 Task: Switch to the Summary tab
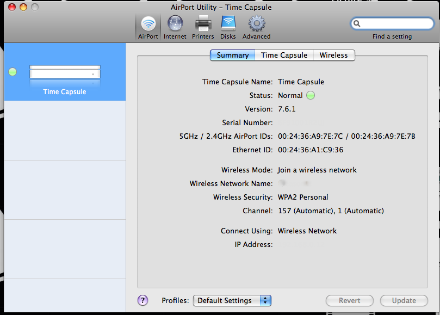233,55
